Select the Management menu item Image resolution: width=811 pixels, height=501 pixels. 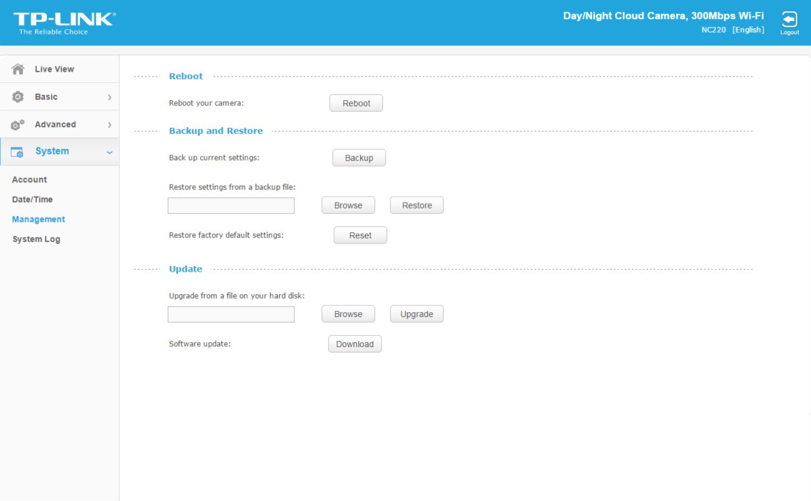[x=39, y=219]
